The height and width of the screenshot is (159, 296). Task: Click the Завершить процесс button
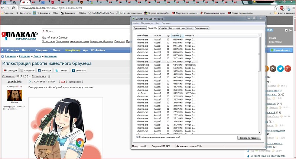click(x=249, y=138)
